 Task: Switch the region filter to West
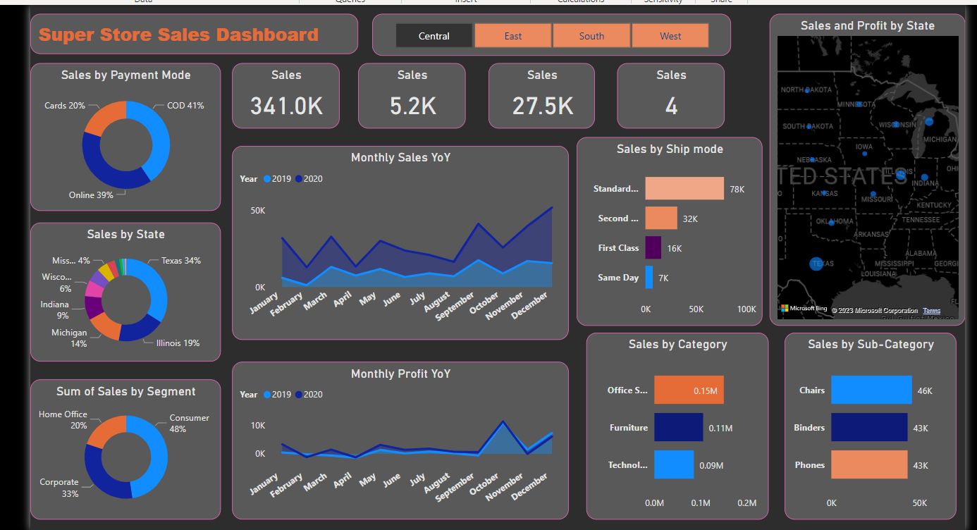click(x=670, y=36)
